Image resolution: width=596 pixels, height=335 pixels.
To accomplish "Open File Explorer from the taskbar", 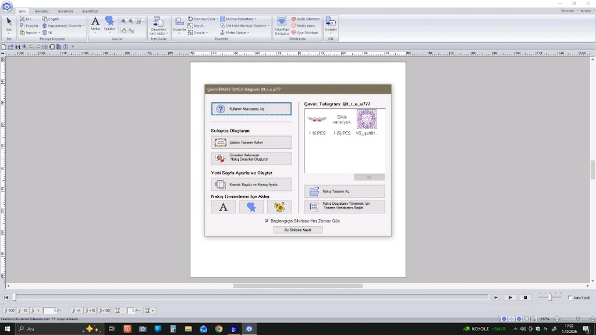I will click(x=188, y=329).
